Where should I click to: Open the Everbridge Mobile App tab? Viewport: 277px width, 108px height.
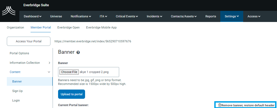pos(101,27)
